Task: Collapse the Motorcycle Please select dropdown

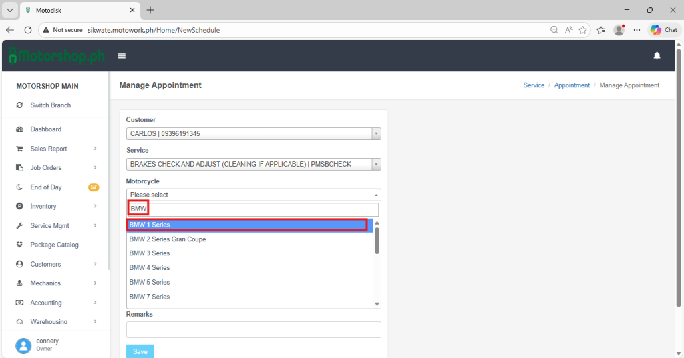Action: [x=253, y=195]
